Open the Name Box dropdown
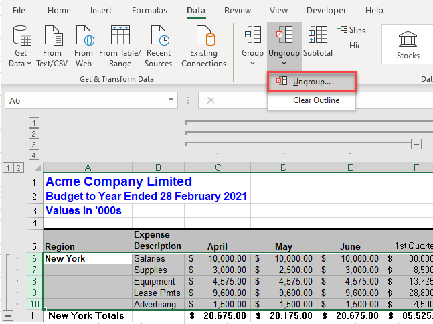 pos(171,100)
